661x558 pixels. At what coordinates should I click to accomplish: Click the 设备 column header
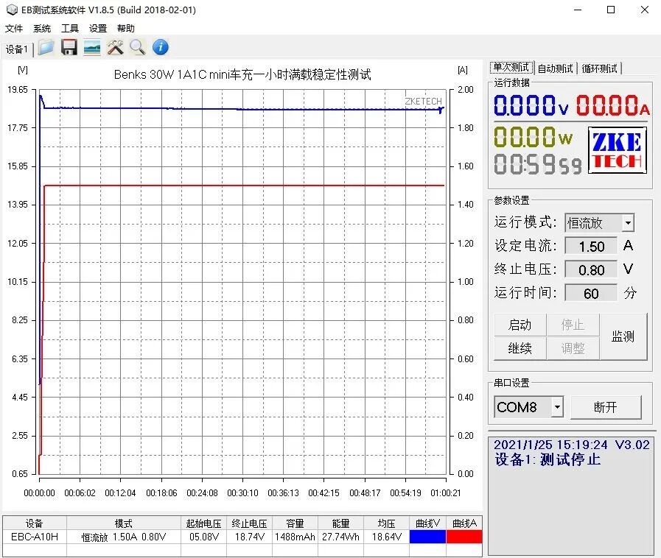pyautogui.click(x=35, y=523)
